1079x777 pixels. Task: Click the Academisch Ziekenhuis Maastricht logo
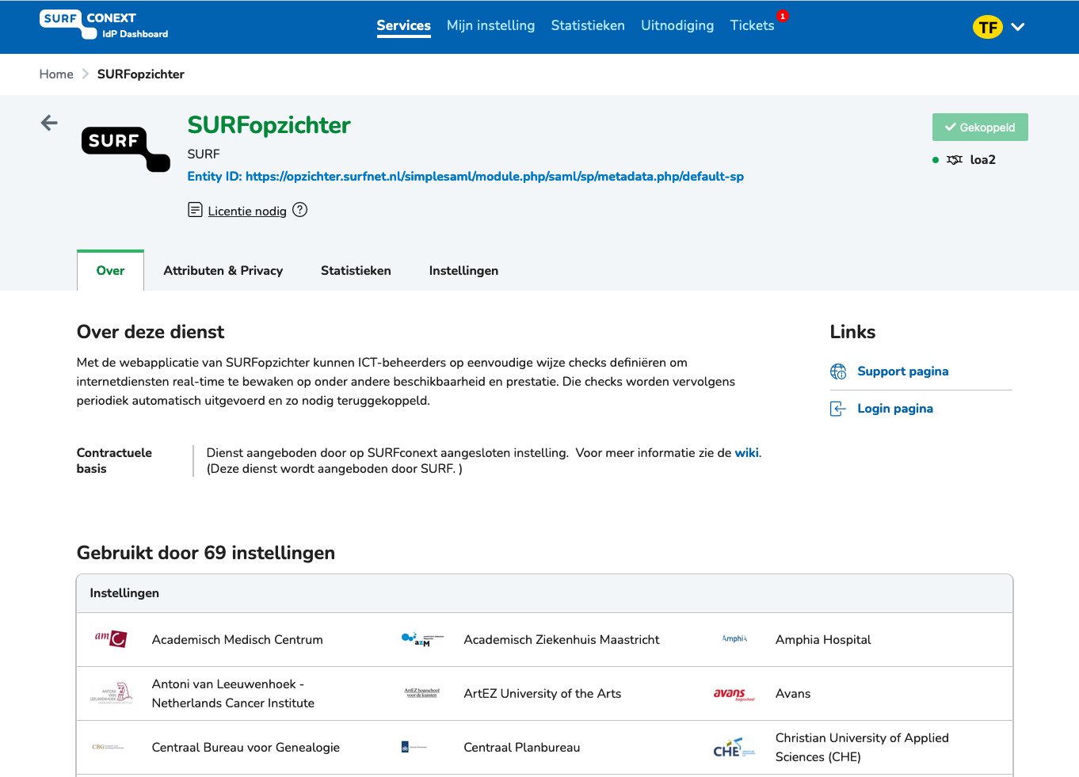pyautogui.click(x=422, y=639)
